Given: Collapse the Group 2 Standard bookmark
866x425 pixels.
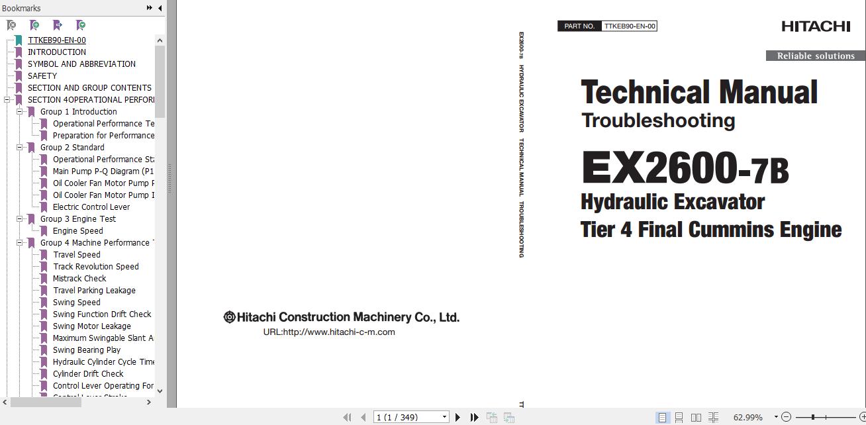Looking at the screenshot, I should 19,147.
